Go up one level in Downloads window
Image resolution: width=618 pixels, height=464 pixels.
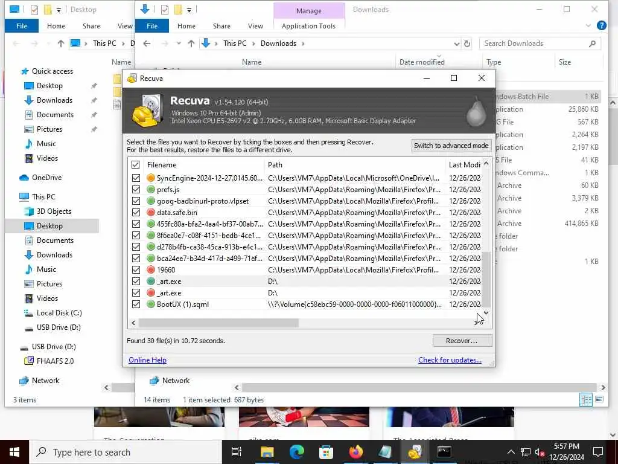[x=191, y=43]
